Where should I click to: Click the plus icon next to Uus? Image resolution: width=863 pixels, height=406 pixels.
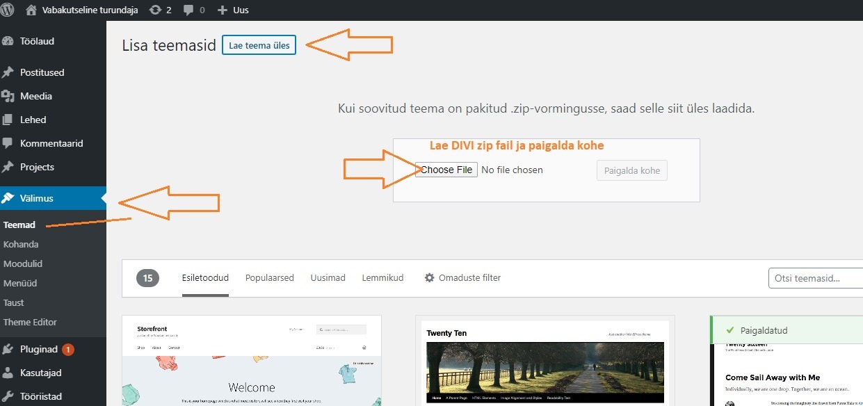tap(222, 10)
